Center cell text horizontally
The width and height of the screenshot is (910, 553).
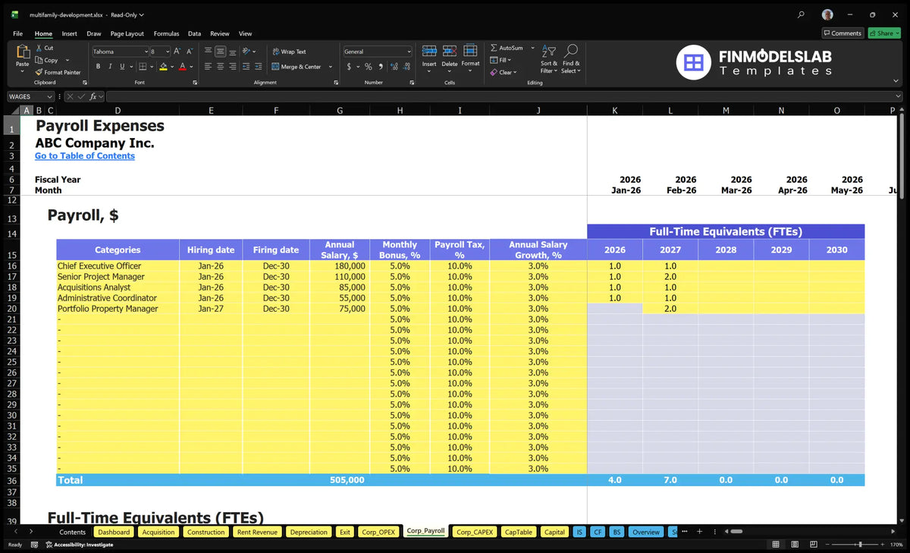tap(221, 67)
